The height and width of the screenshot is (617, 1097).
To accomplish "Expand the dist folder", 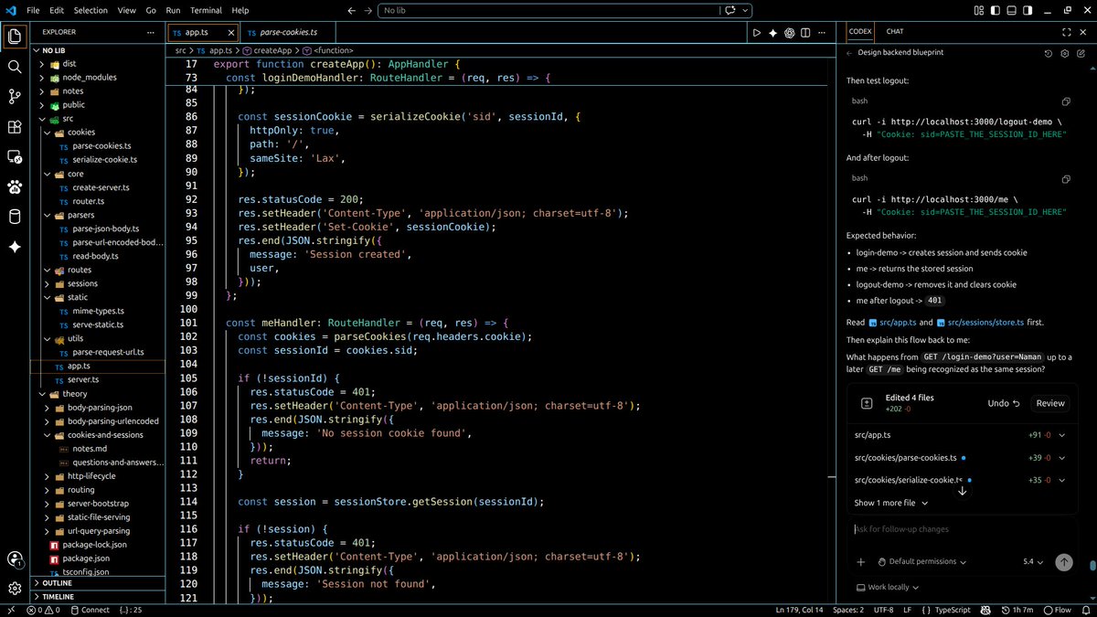I will click(42, 64).
